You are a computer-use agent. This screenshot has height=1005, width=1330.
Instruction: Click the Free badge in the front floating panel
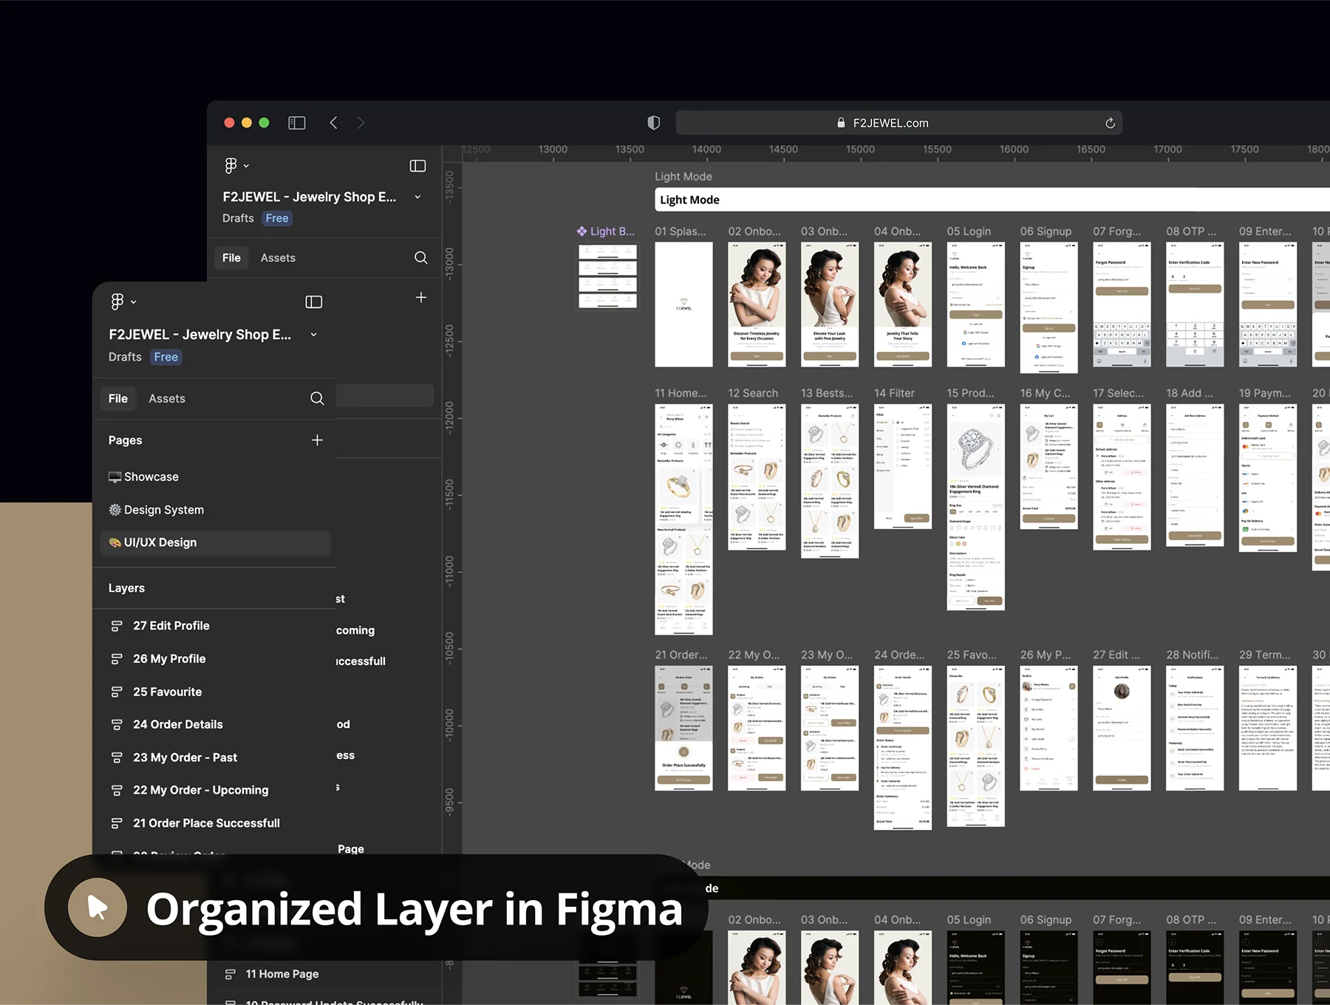coord(166,357)
